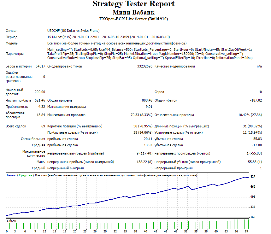Click the spread value 10
The width and height of the screenshot is (271, 234).
click(260, 92)
